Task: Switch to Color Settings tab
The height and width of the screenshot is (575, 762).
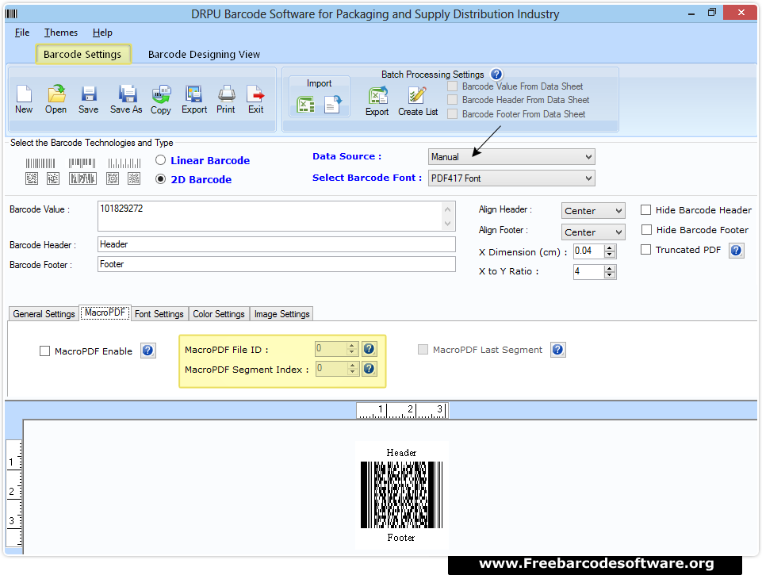Action: point(219,314)
